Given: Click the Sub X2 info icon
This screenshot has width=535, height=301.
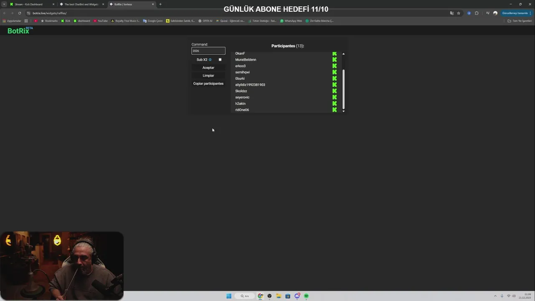Looking at the screenshot, I should click(x=210, y=60).
